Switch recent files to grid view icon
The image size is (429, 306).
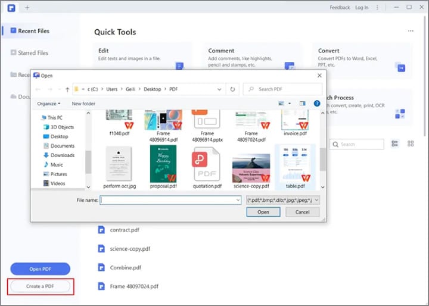point(411,143)
